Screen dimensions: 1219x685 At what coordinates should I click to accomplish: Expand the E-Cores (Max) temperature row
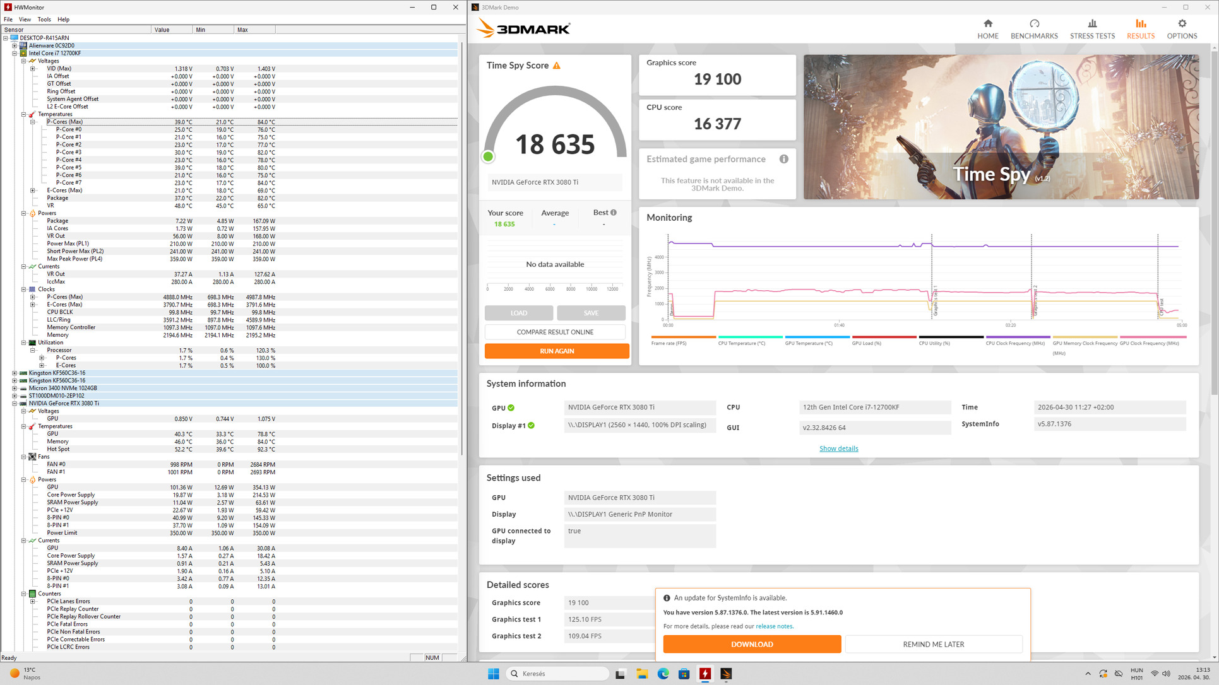click(x=33, y=190)
